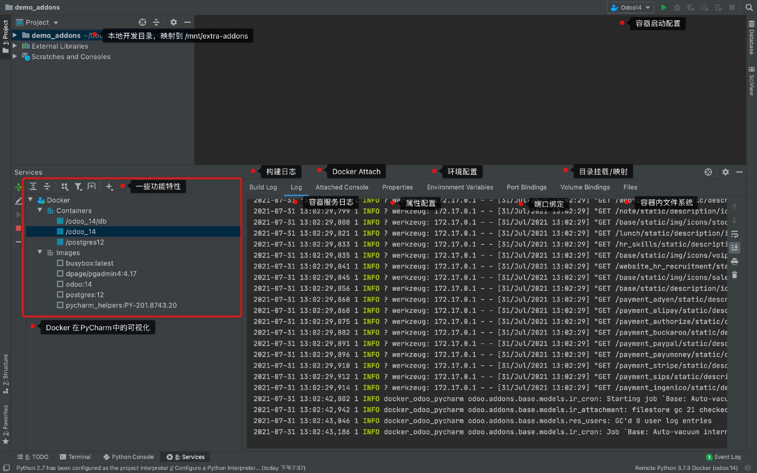The height and width of the screenshot is (473, 757).
Task: Open the Event Log
Action: point(723,457)
